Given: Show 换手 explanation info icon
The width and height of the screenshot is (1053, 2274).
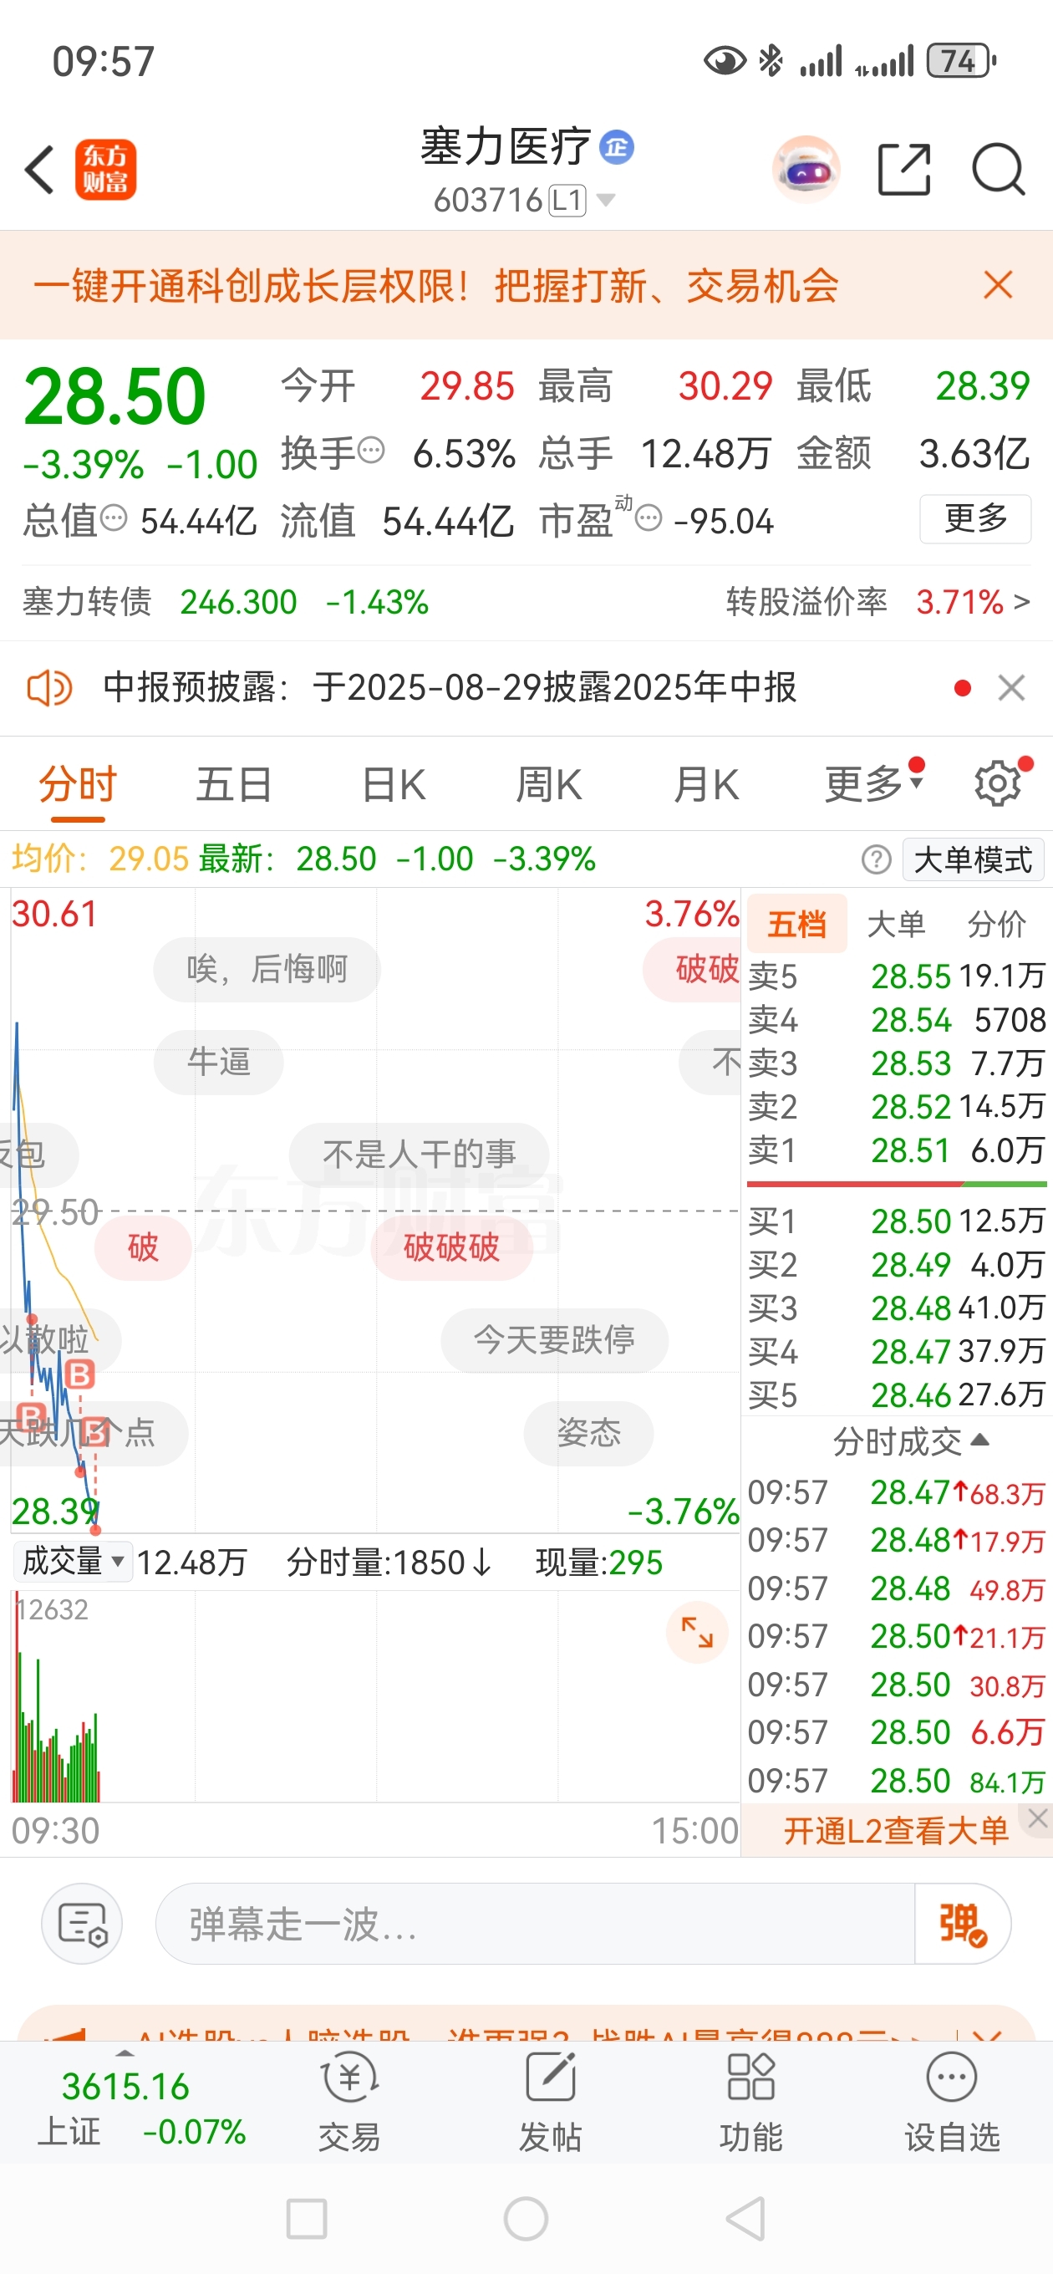Looking at the screenshot, I should pos(372,451).
